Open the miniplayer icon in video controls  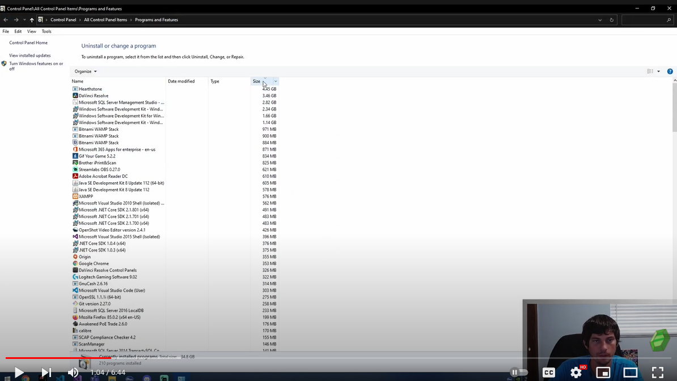click(603, 372)
